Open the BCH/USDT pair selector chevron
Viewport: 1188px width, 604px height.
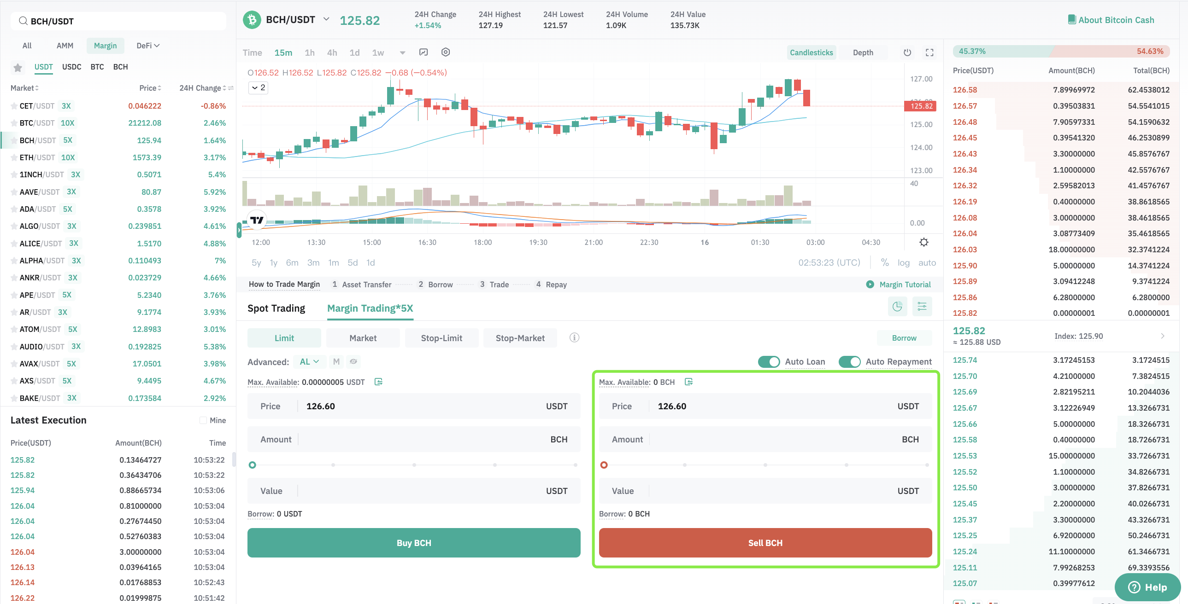click(326, 19)
